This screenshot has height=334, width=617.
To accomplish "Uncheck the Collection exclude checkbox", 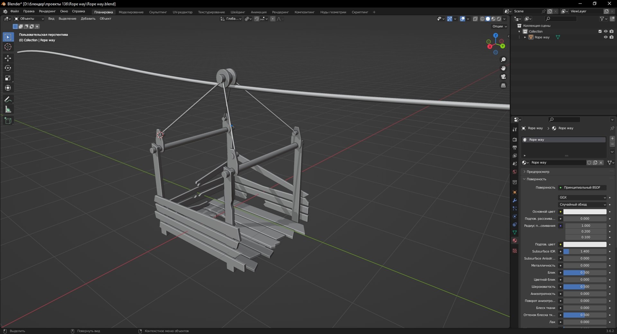I will point(600,31).
